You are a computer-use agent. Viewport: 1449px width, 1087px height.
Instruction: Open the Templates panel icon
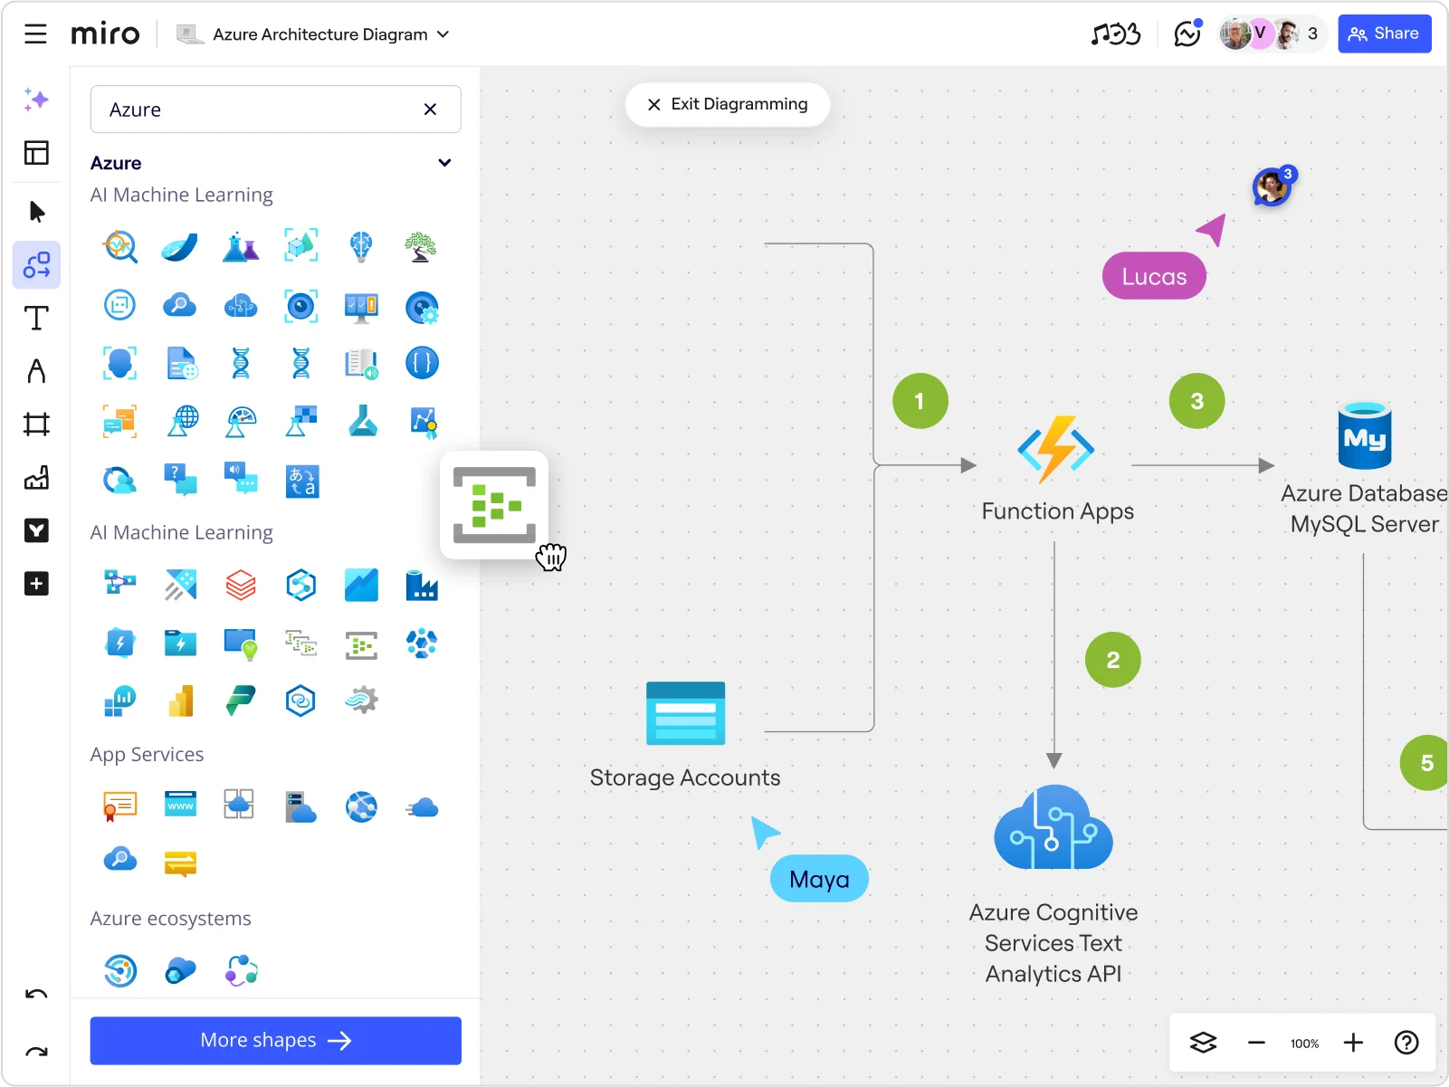click(x=36, y=152)
